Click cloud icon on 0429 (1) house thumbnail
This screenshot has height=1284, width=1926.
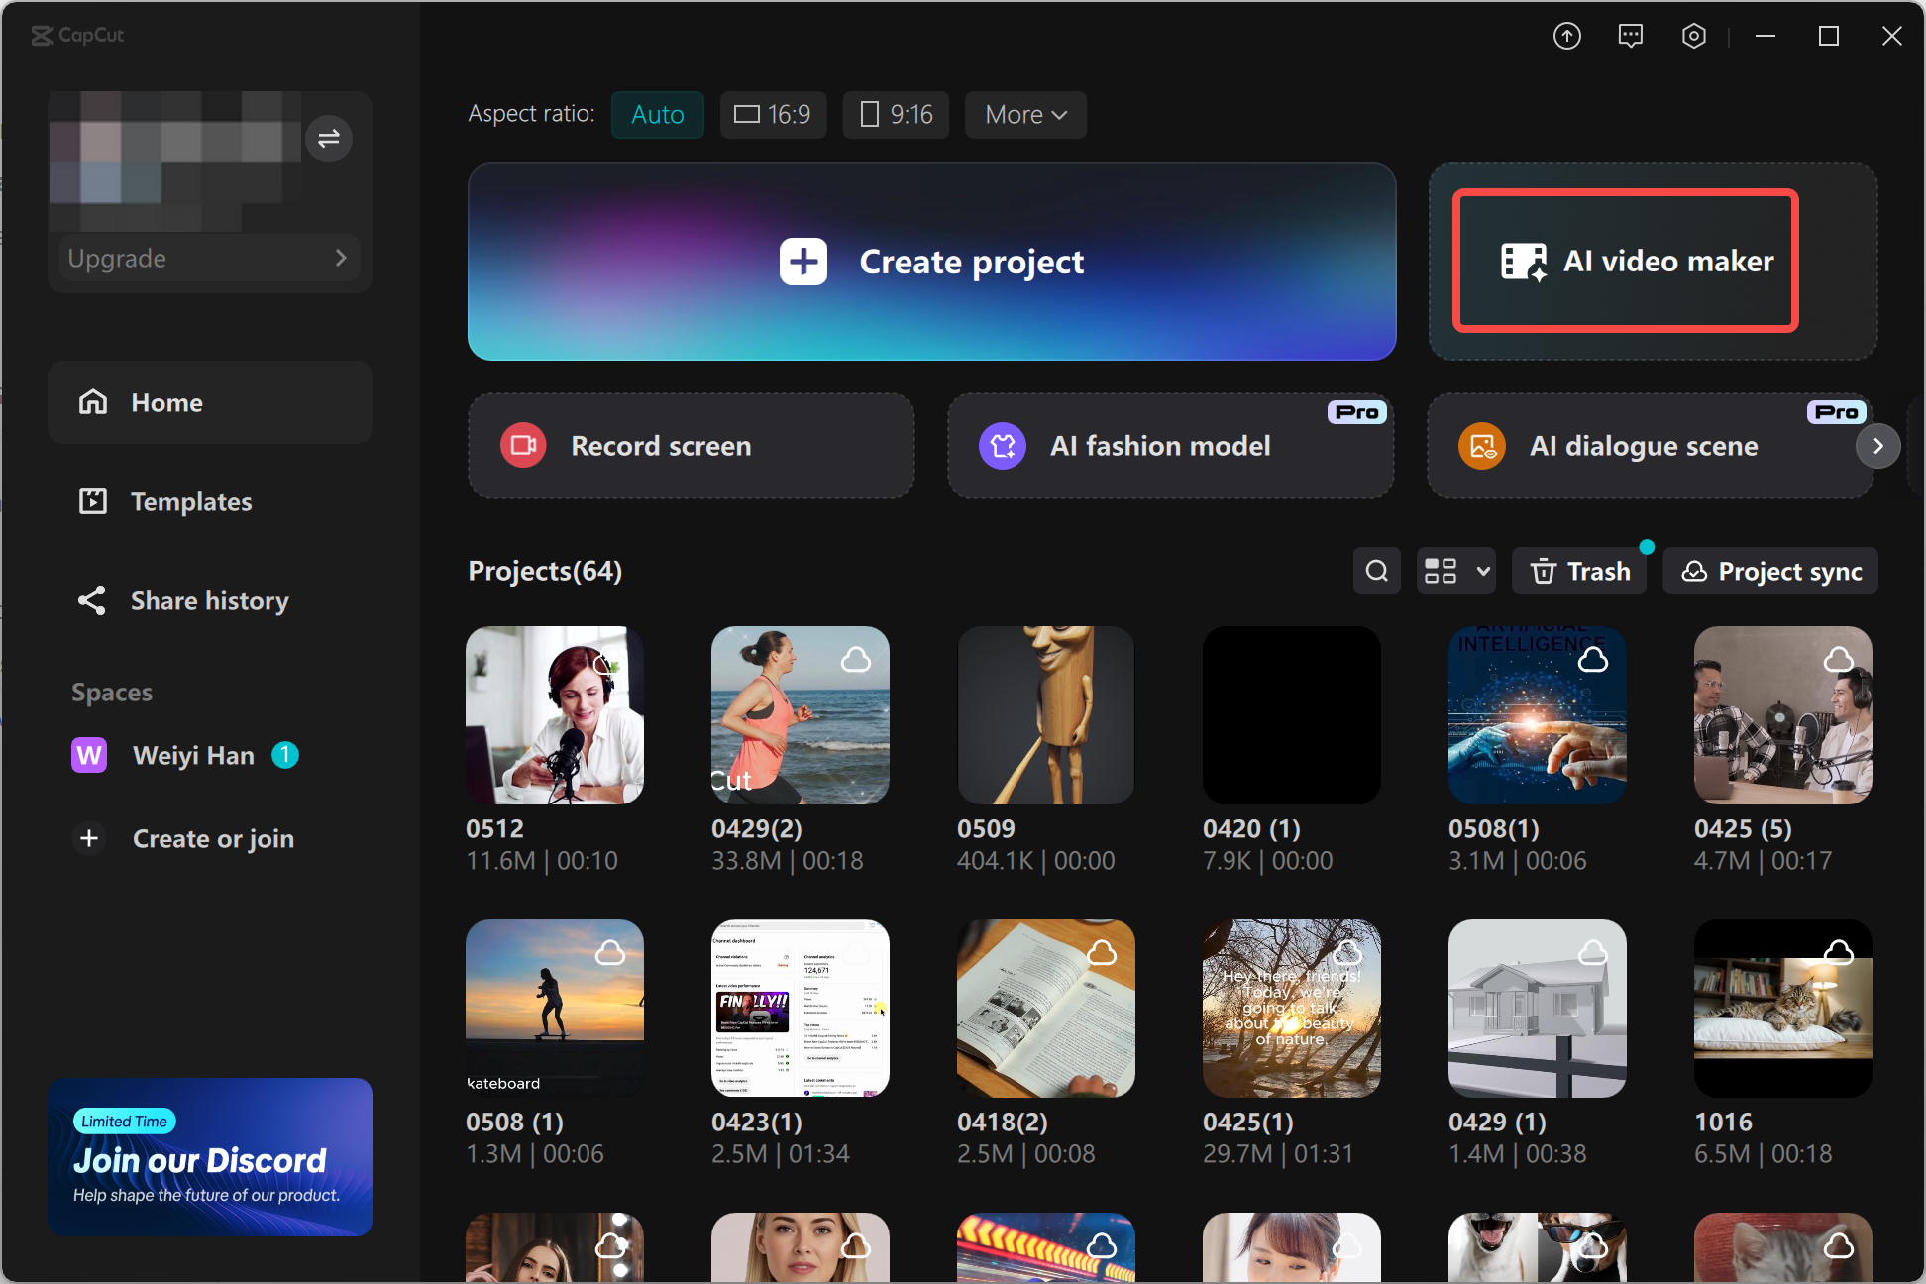tap(1593, 953)
